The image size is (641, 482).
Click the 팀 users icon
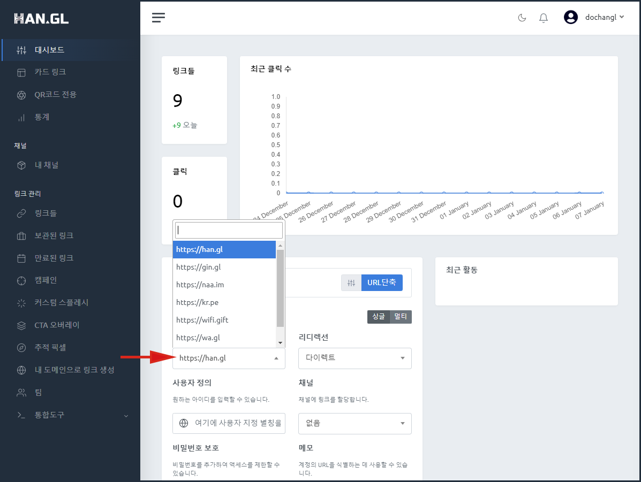tap(21, 393)
